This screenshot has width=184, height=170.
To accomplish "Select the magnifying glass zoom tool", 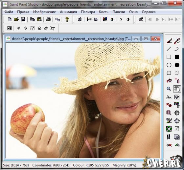I will [x=169, y=89].
